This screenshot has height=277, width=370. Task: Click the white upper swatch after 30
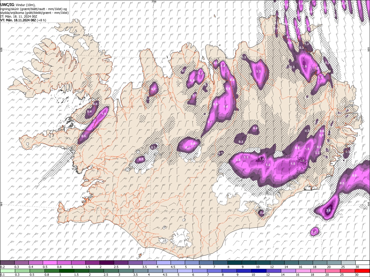point(362,263)
